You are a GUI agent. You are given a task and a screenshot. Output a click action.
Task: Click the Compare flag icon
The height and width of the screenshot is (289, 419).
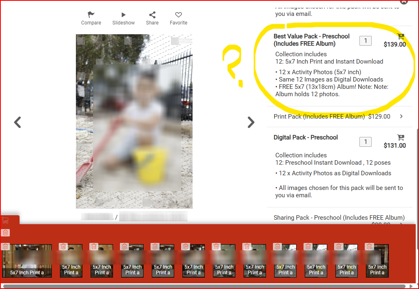pyautogui.click(x=91, y=15)
